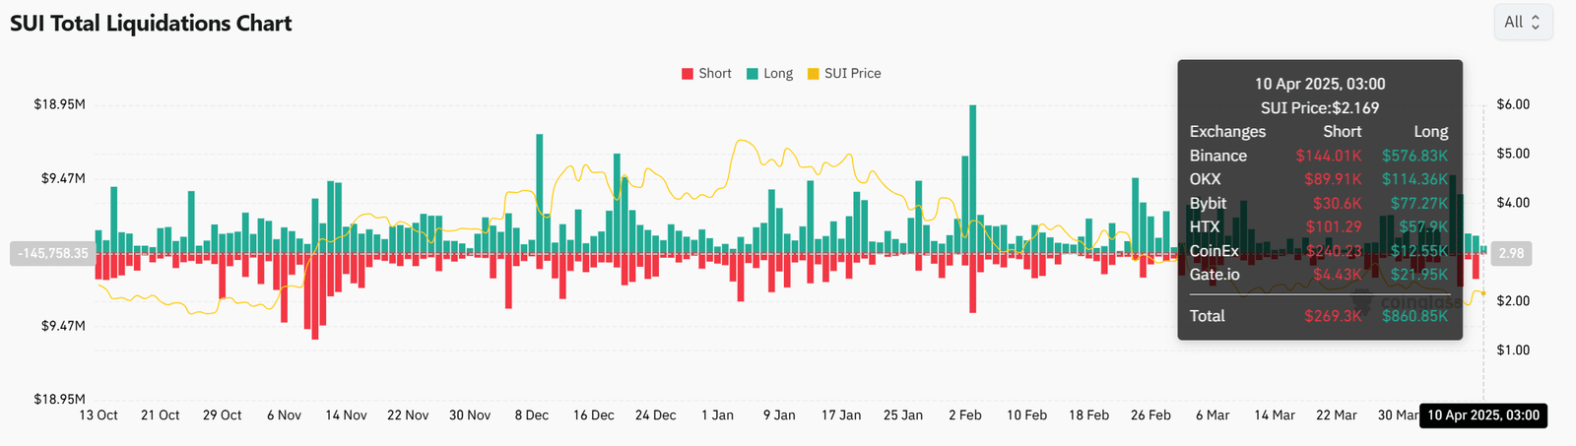Open the All time range dropdown
Screen dimensions: 1576x446
point(1523,22)
